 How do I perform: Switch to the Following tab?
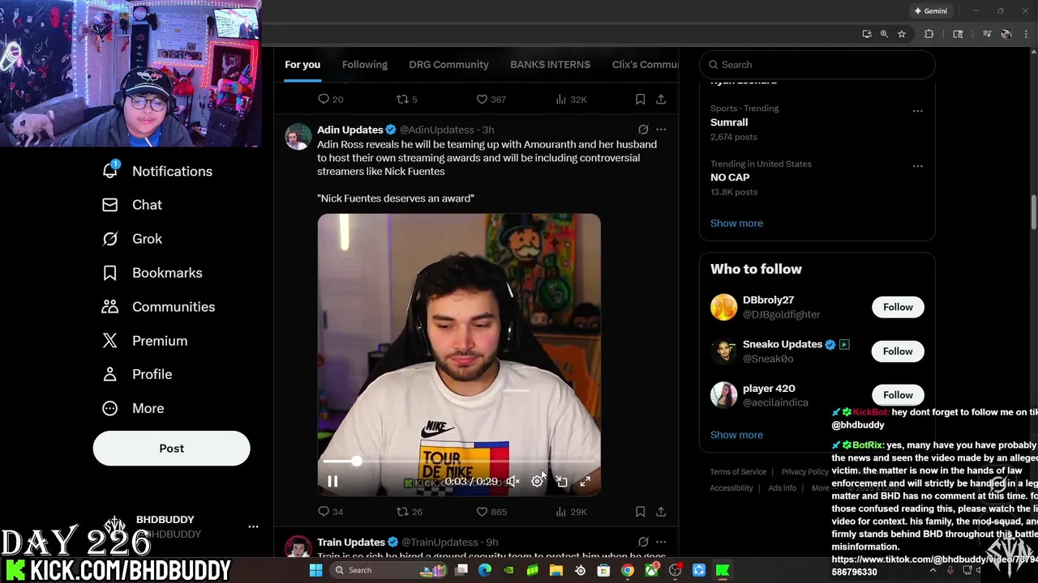(365, 65)
